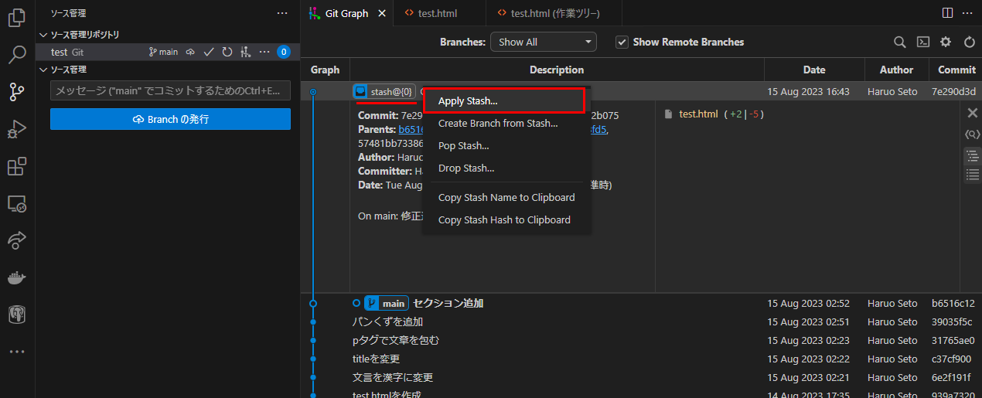Choose Copy Stash Hash to Clipboard
This screenshot has width=982, height=398.
506,219
